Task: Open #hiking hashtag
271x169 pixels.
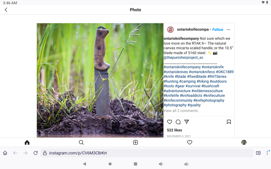Action: [x=203, y=81]
